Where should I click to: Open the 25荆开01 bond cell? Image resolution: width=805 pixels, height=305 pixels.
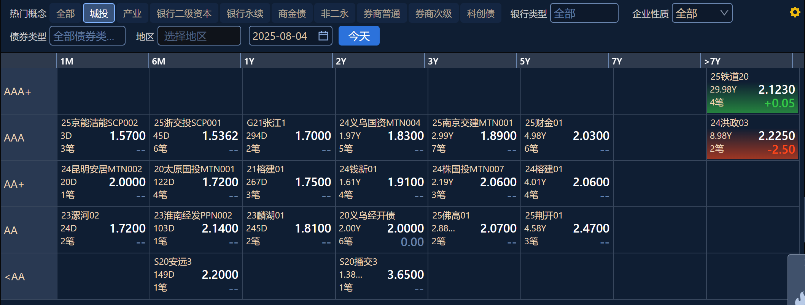point(568,230)
